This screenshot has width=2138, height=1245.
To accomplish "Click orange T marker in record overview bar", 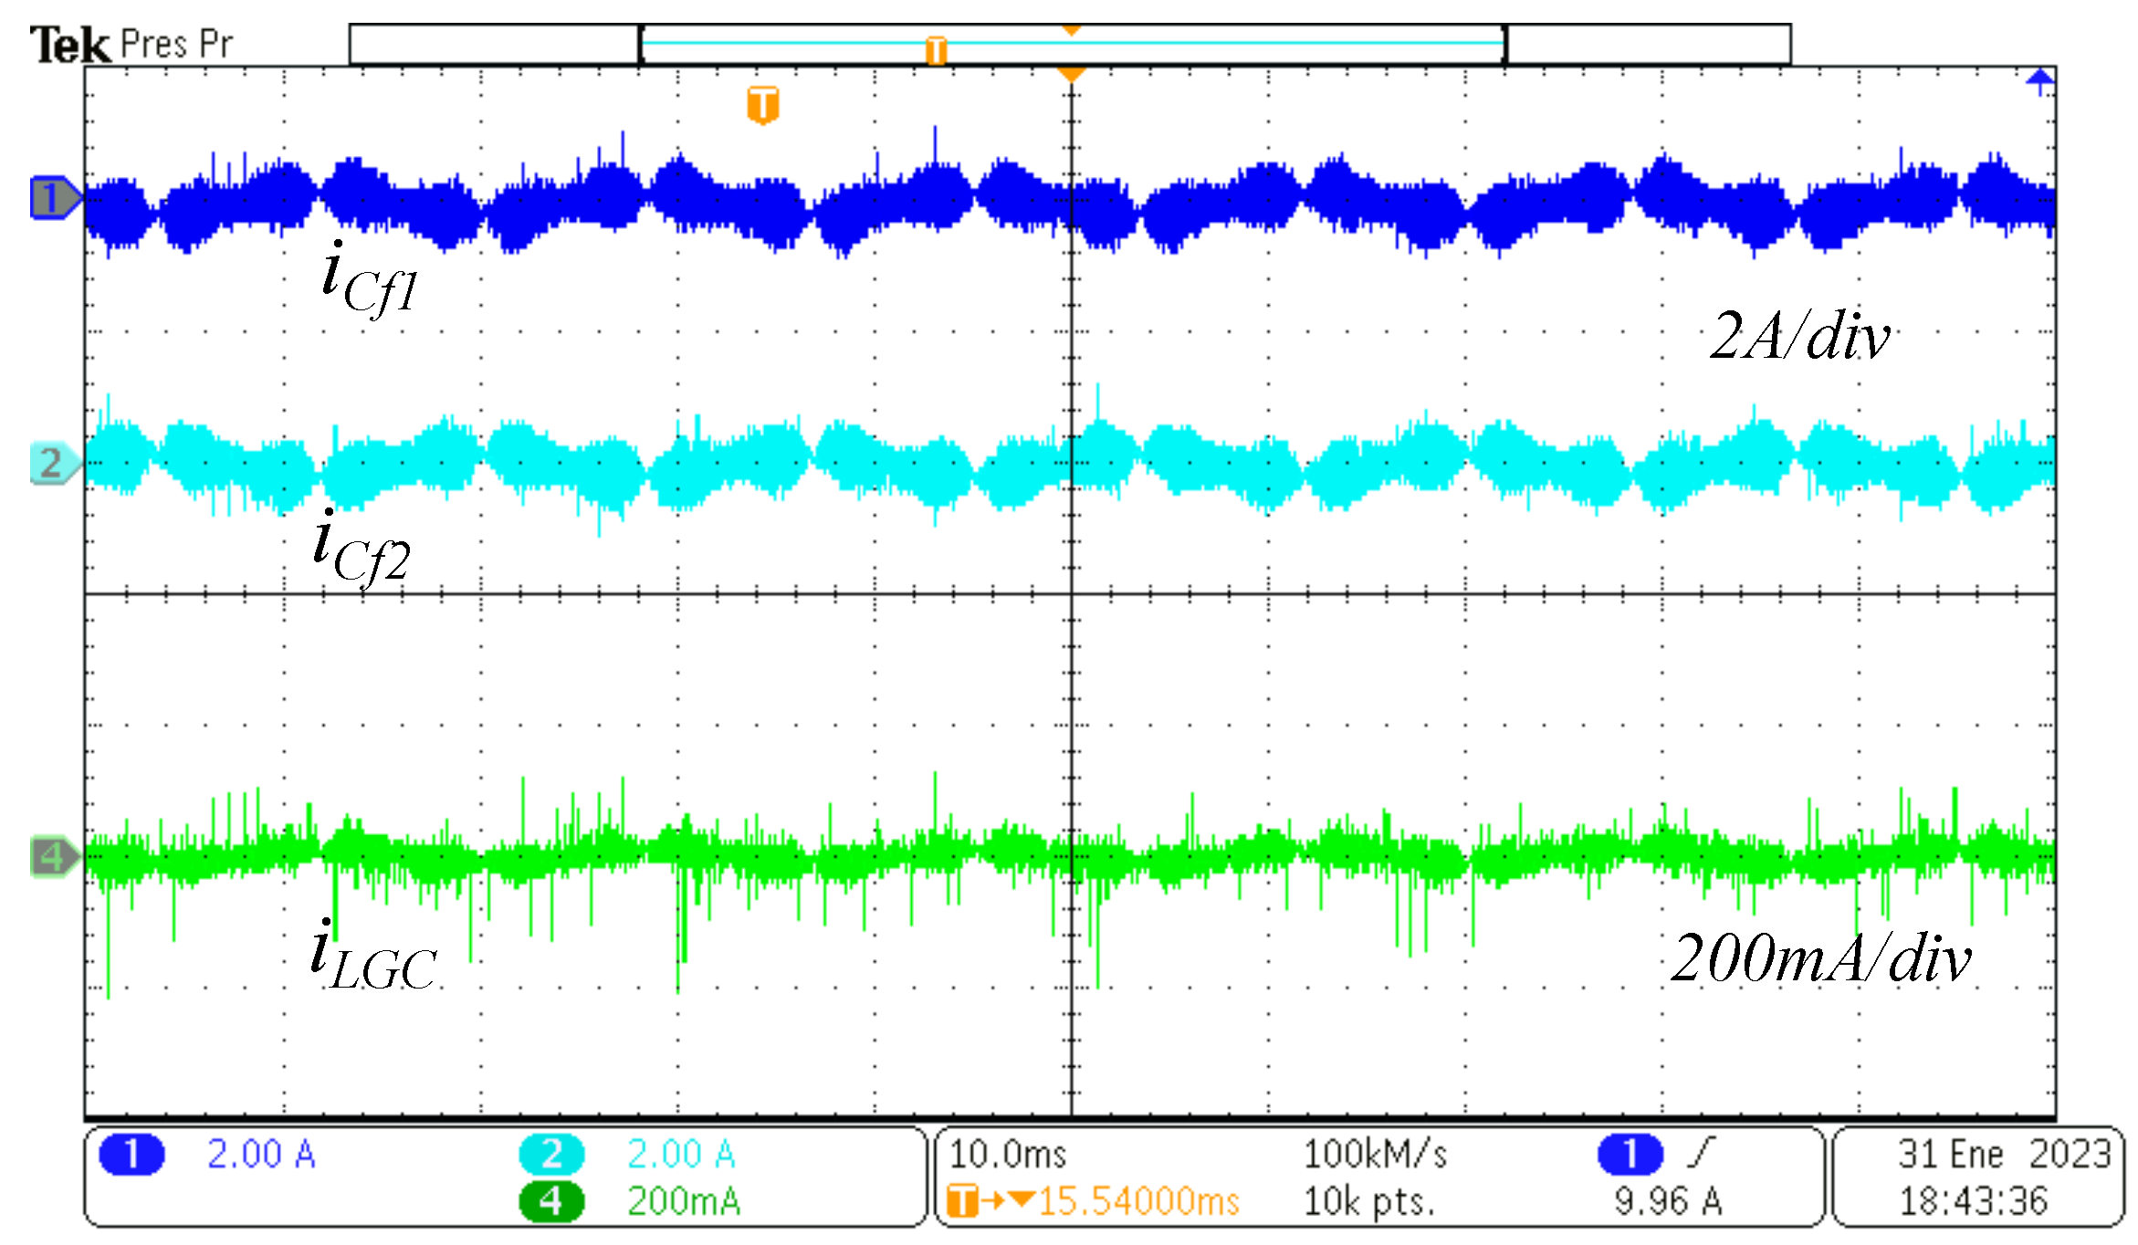I will [x=936, y=49].
